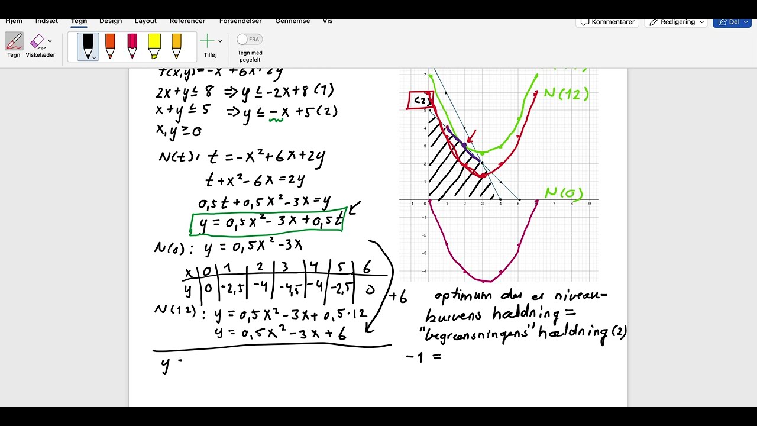Choose the orange pen

click(x=110, y=47)
